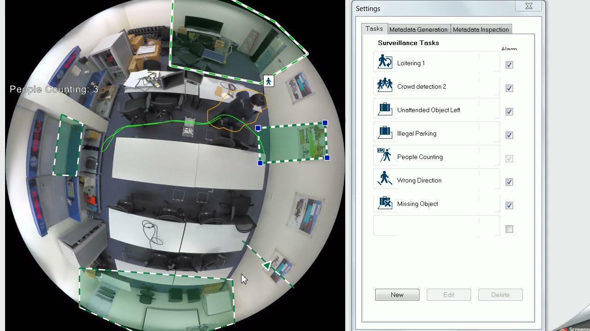Click the Wrong Direction task icon
The width and height of the screenshot is (590, 331).
point(384,179)
